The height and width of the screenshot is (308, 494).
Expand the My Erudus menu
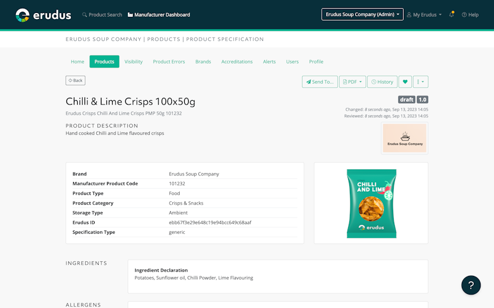point(424,15)
